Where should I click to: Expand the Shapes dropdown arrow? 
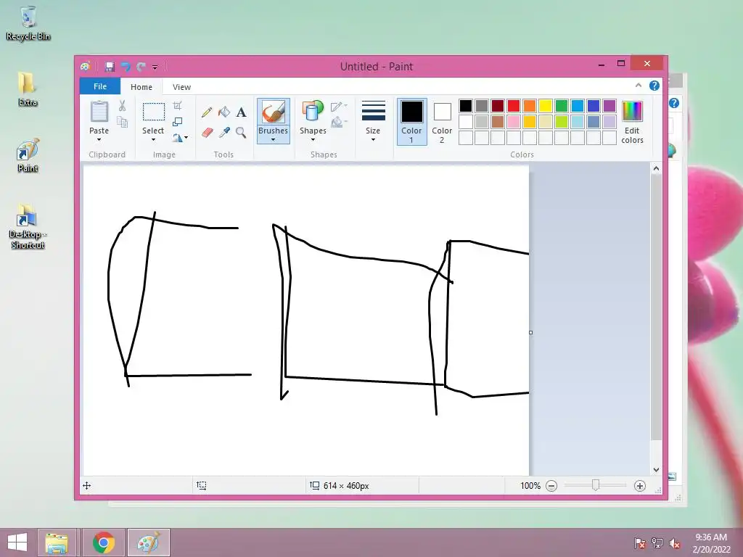coord(313,140)
